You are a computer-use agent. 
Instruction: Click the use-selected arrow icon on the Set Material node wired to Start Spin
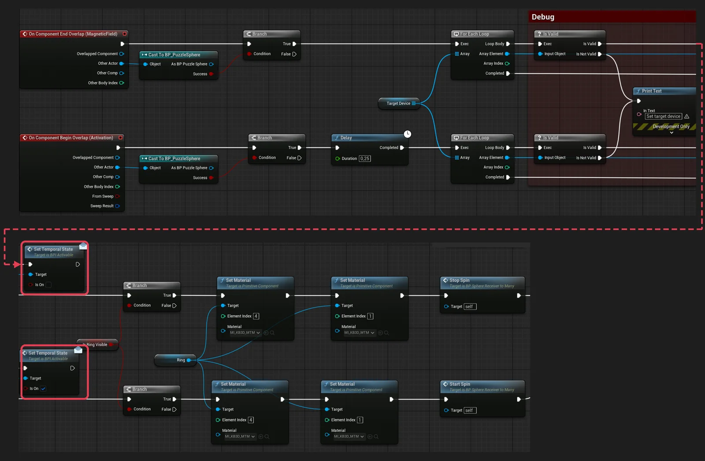[x=370, y=437]
